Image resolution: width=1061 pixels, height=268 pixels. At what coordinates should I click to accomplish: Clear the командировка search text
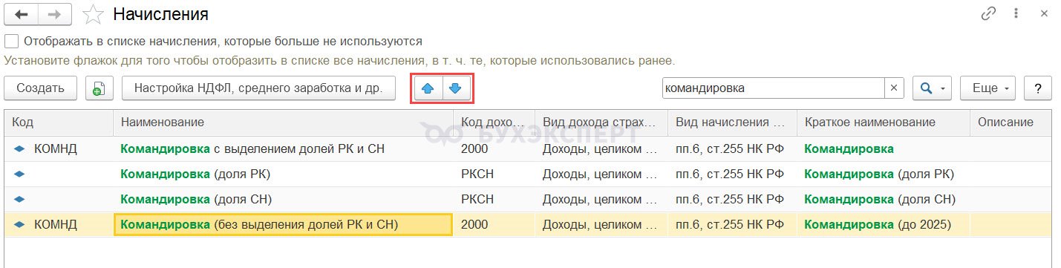(x=894, y=88)
